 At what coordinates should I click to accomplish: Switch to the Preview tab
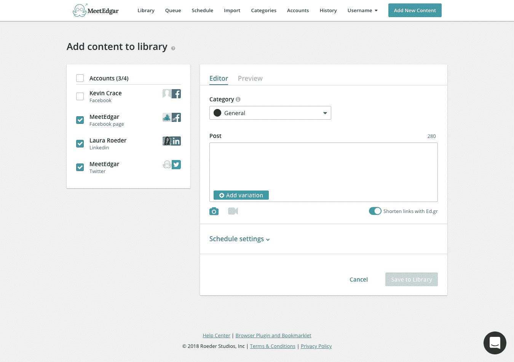tap(250, 78)
